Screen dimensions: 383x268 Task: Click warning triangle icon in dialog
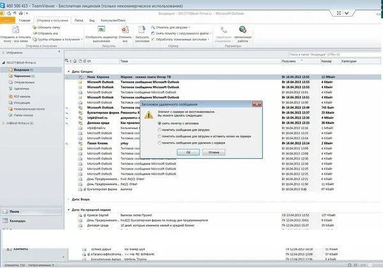149,115
